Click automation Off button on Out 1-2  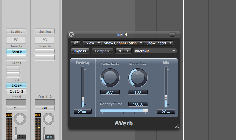coord(45,108)
